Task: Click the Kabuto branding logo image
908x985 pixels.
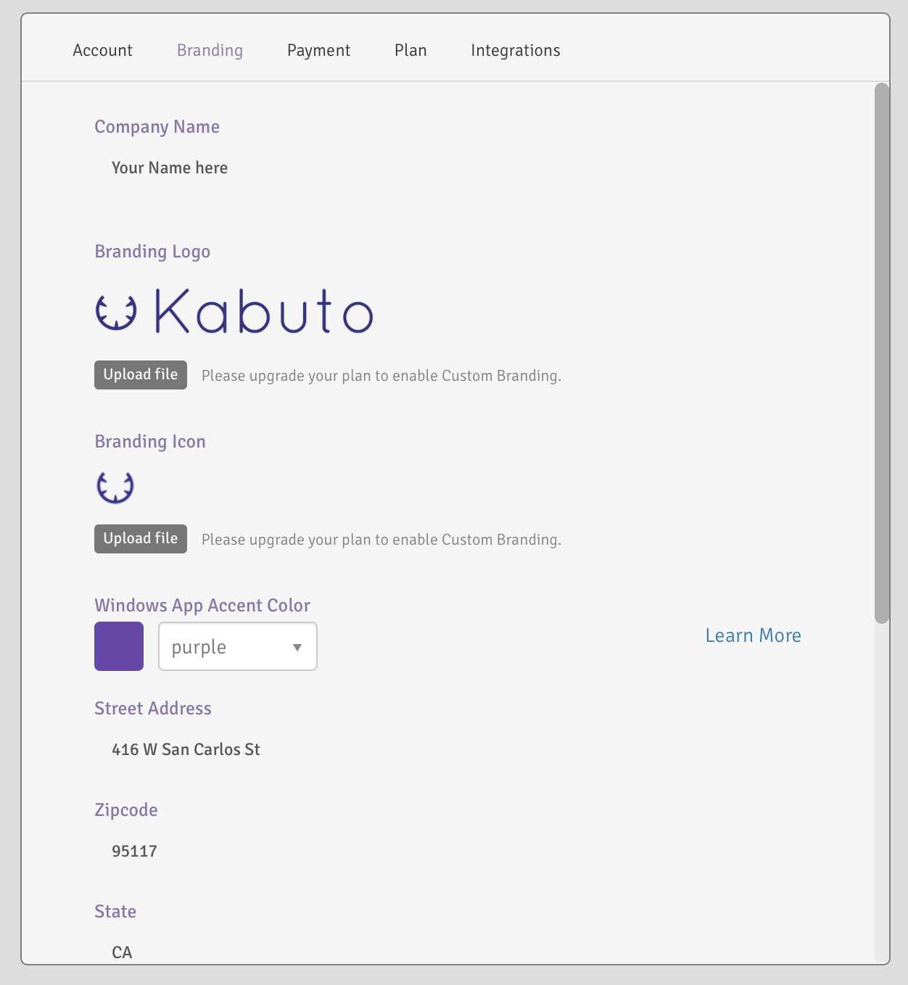Action: [x=234, y=311]
